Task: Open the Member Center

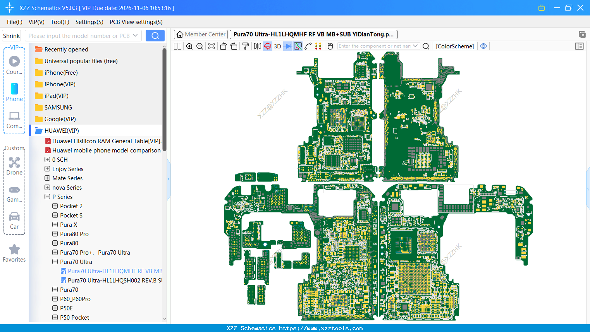Action: click(x=201, y=34)
